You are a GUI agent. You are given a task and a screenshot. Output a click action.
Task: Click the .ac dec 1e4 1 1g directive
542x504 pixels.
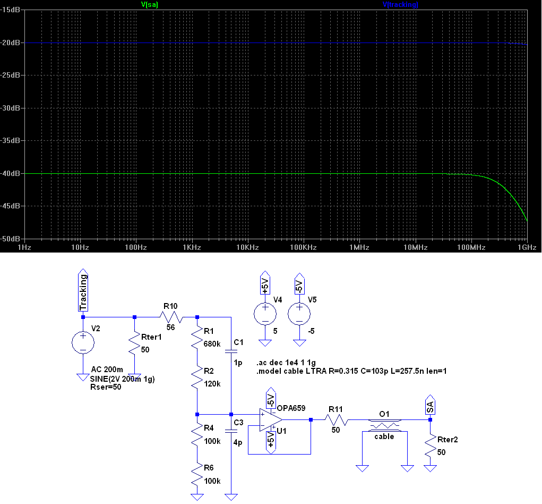coord(286,363)
